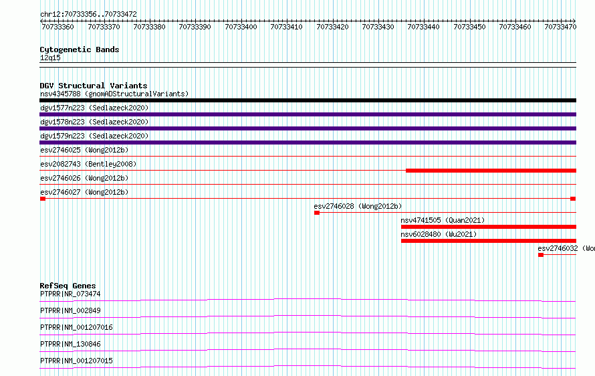This screenshot has width=595, height=376.
Task: Open the PTPRR|NM_130846 transcript label
Action: [x=70, y=344]
